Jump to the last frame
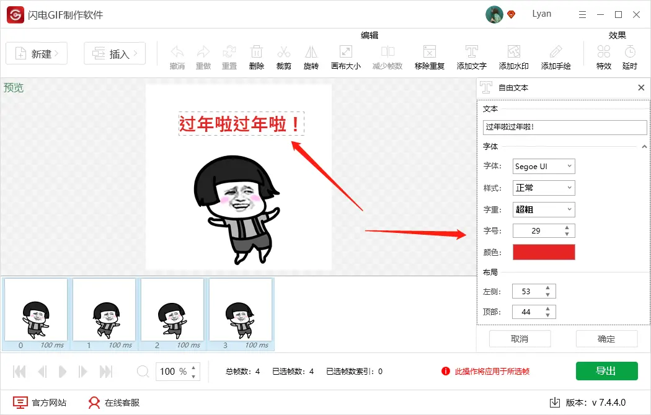The width and height of the screenshot is (651, 415). (x=106, y=372)
